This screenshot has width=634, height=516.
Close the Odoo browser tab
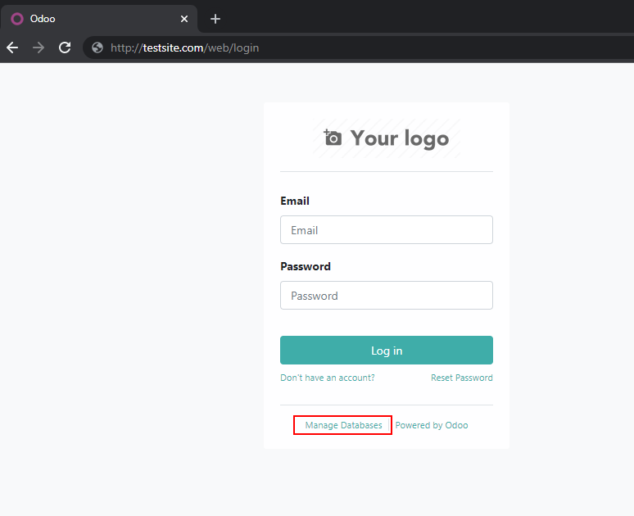click(184, 19)
